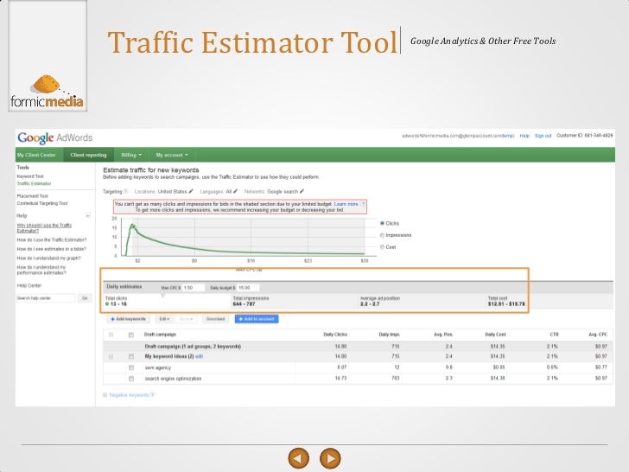Open the Negative keywords help icon
The image size is (629, 472).
coord(152,395)
